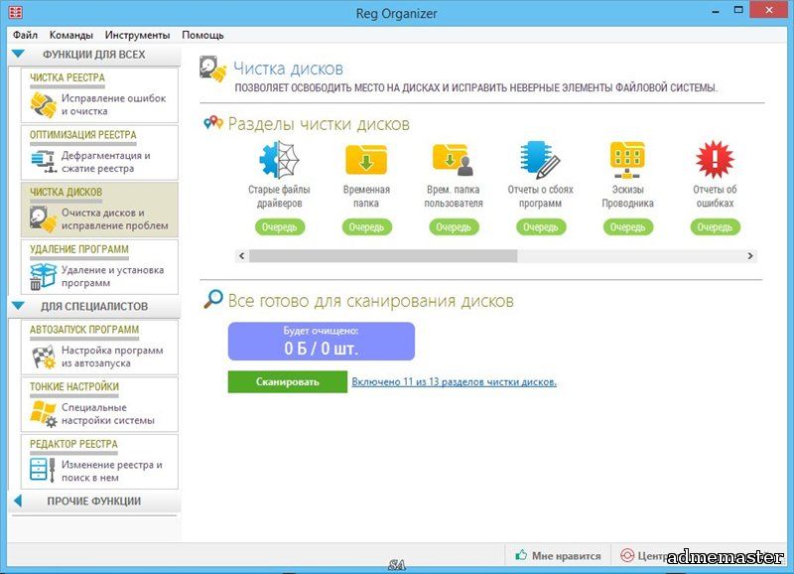Open the Файл menu

coord(25,35)
